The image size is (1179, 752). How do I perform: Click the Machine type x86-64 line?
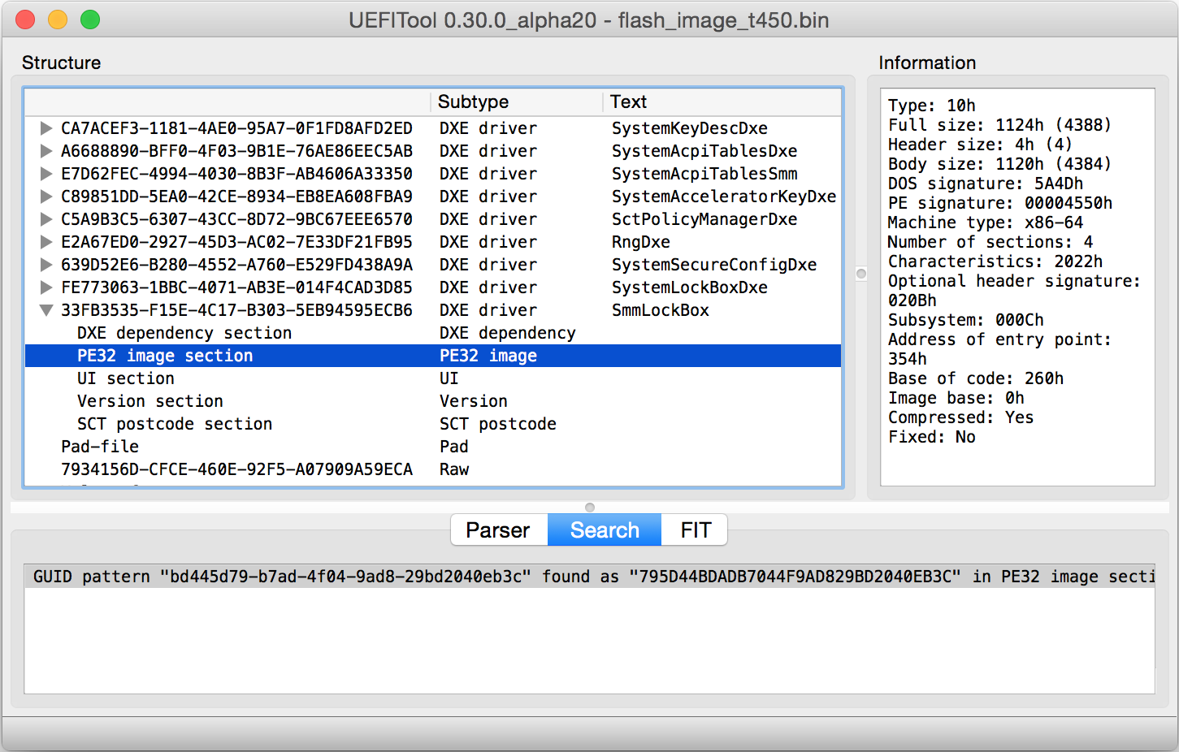pyautogui.click(x=985, y=223)
